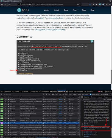Pause network recording with the pause icon

pos(44,94)
